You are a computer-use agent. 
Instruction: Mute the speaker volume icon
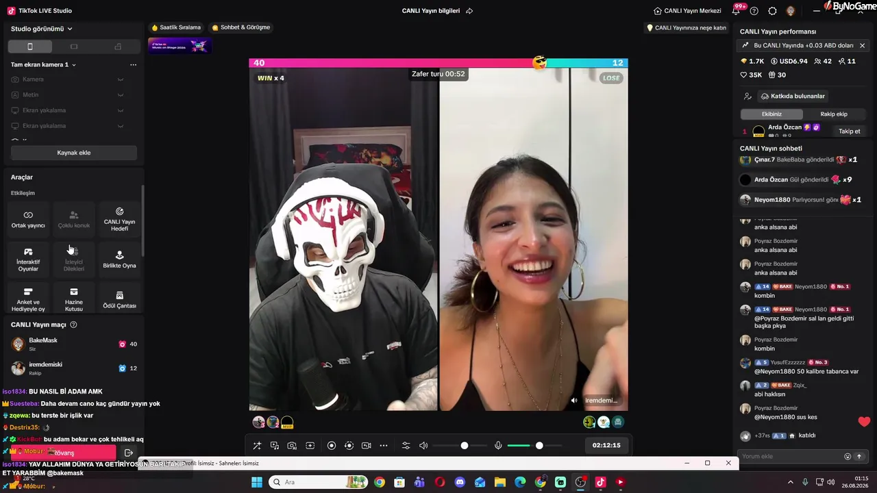pos(423,446)
